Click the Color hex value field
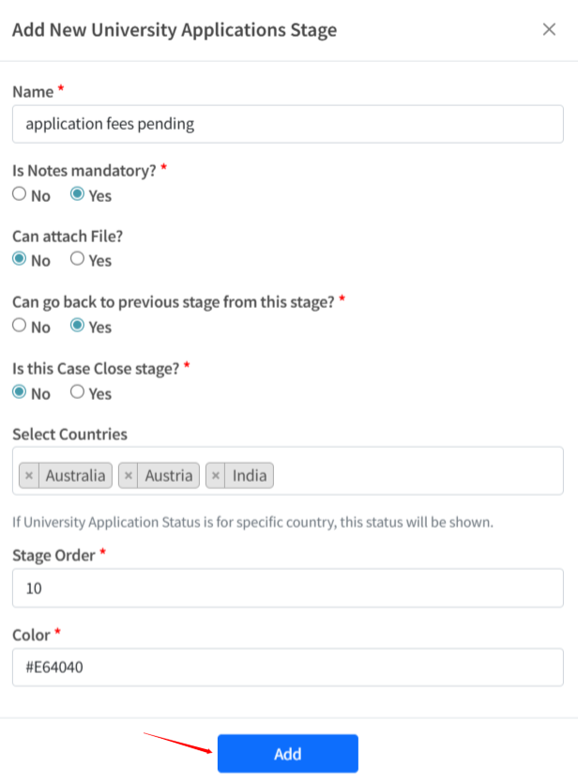Screen dimensions: 578x783 288,668
